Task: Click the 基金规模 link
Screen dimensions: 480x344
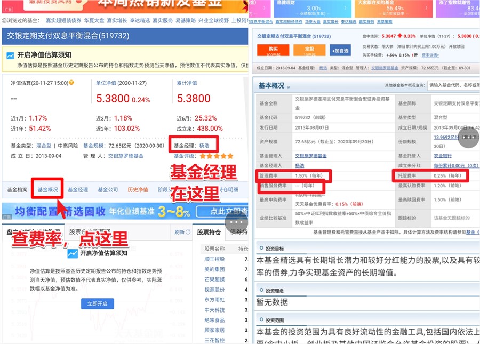Action: pos(93,146)
